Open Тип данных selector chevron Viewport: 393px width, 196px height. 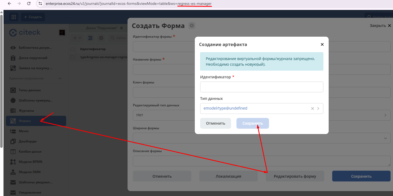point(318,108)
